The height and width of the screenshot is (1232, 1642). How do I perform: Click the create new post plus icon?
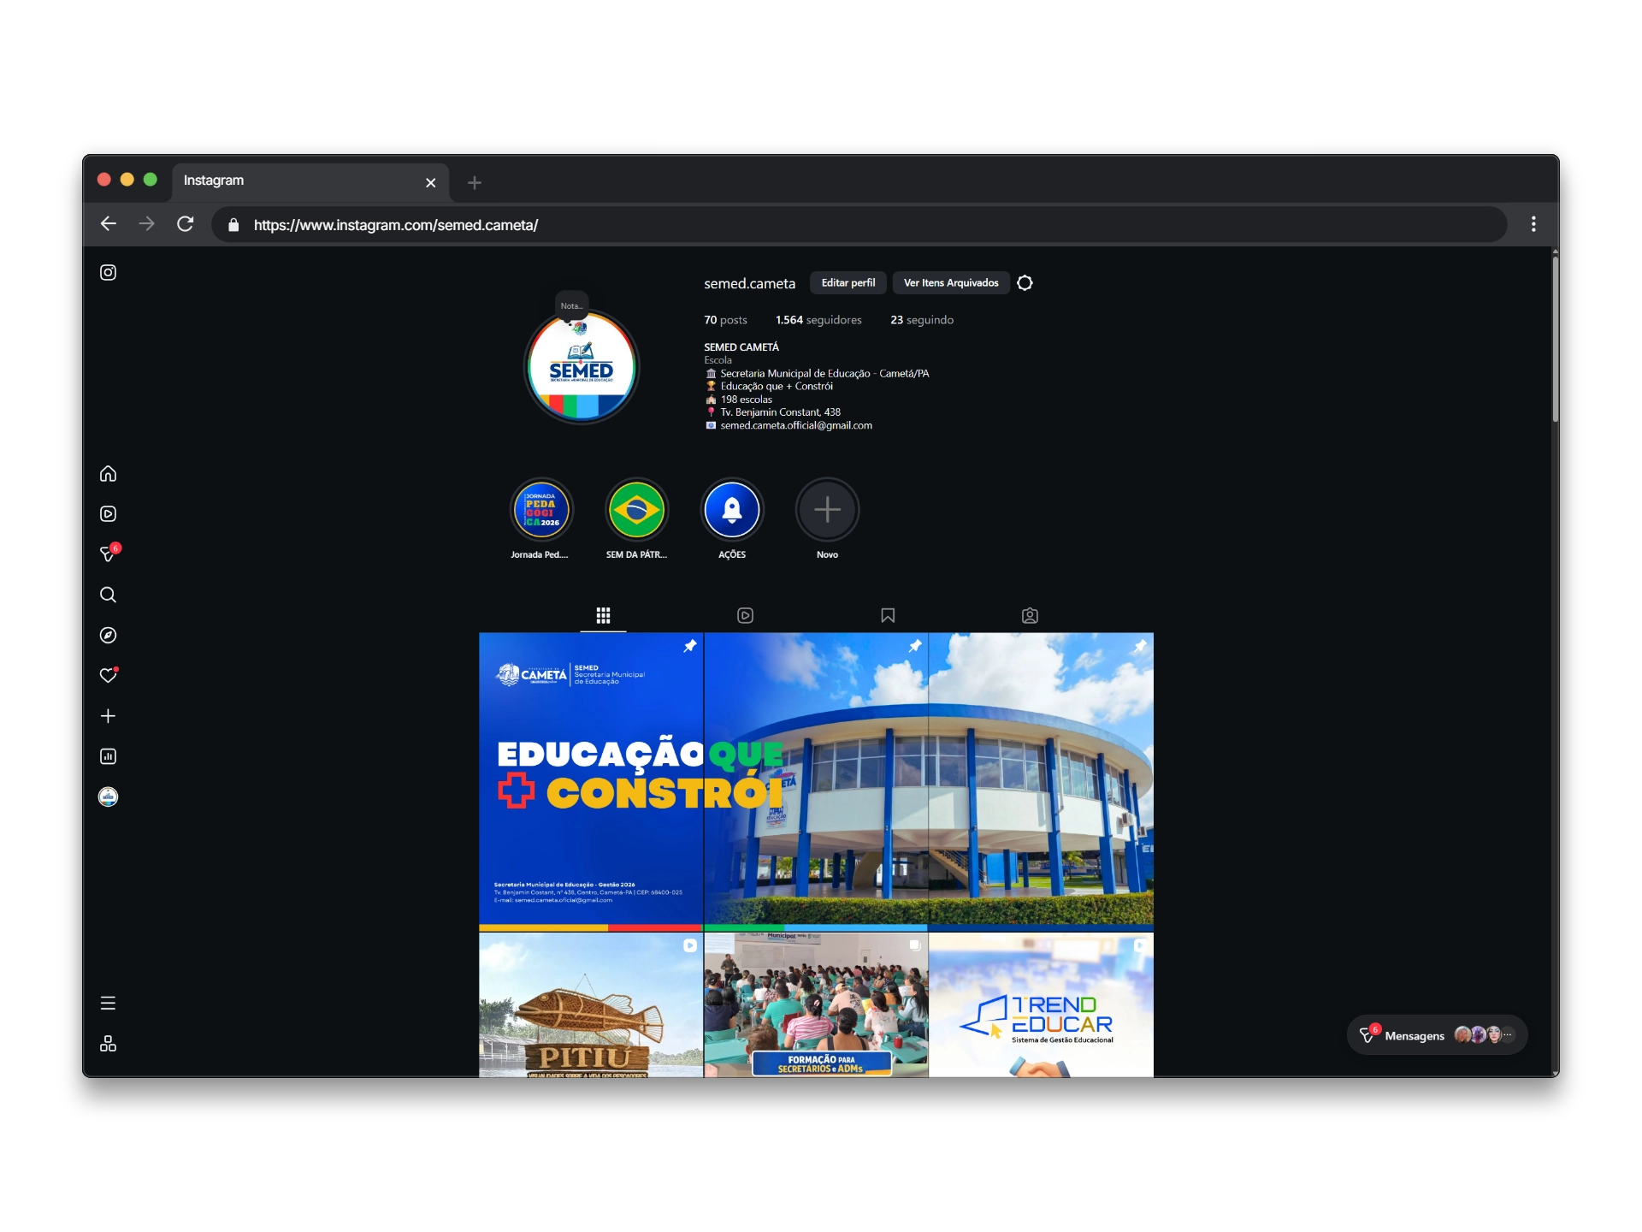108,716
